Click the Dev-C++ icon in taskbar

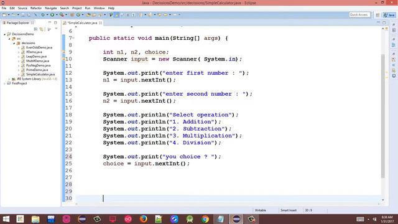pyautogui.click(x=51, y=219)
